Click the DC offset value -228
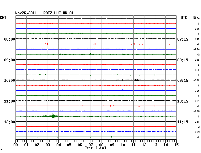201x153 pixels. pos(196,111)
